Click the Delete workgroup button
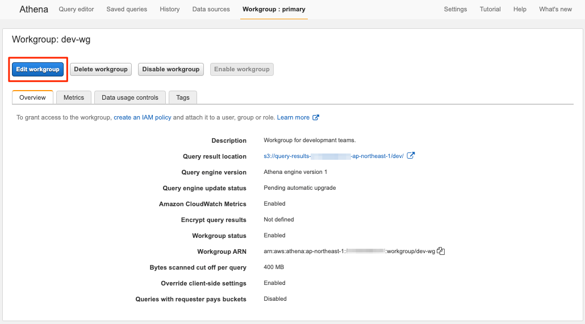Viewport: 585px width, 324px height. click(101, 69)
